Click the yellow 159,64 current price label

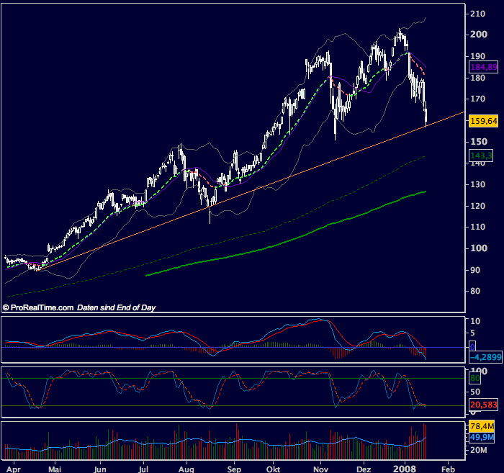(483, 121)
